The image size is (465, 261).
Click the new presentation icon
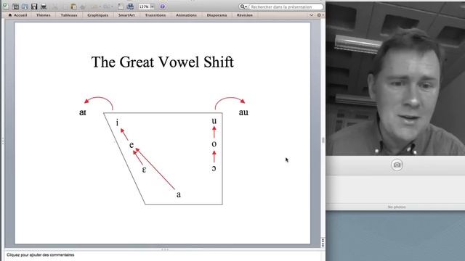pos(6,7)
